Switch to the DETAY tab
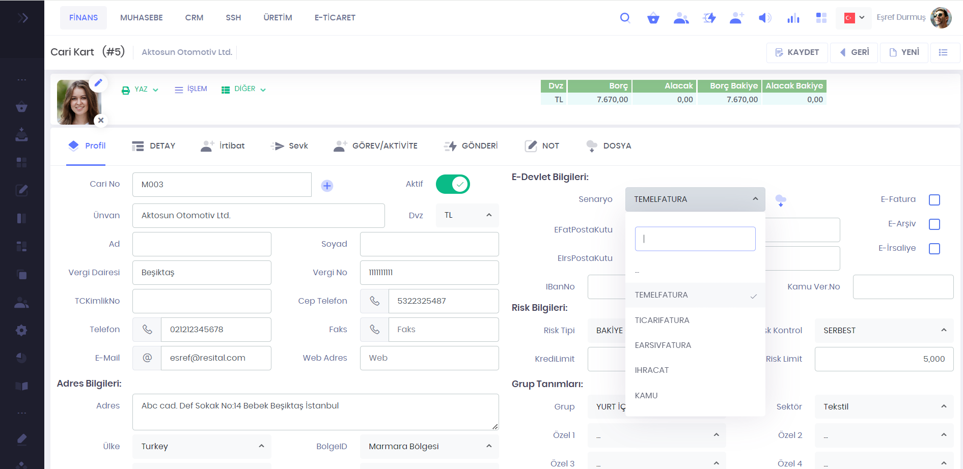This screenshot has height=469, width=963. (x=154, y=146)
